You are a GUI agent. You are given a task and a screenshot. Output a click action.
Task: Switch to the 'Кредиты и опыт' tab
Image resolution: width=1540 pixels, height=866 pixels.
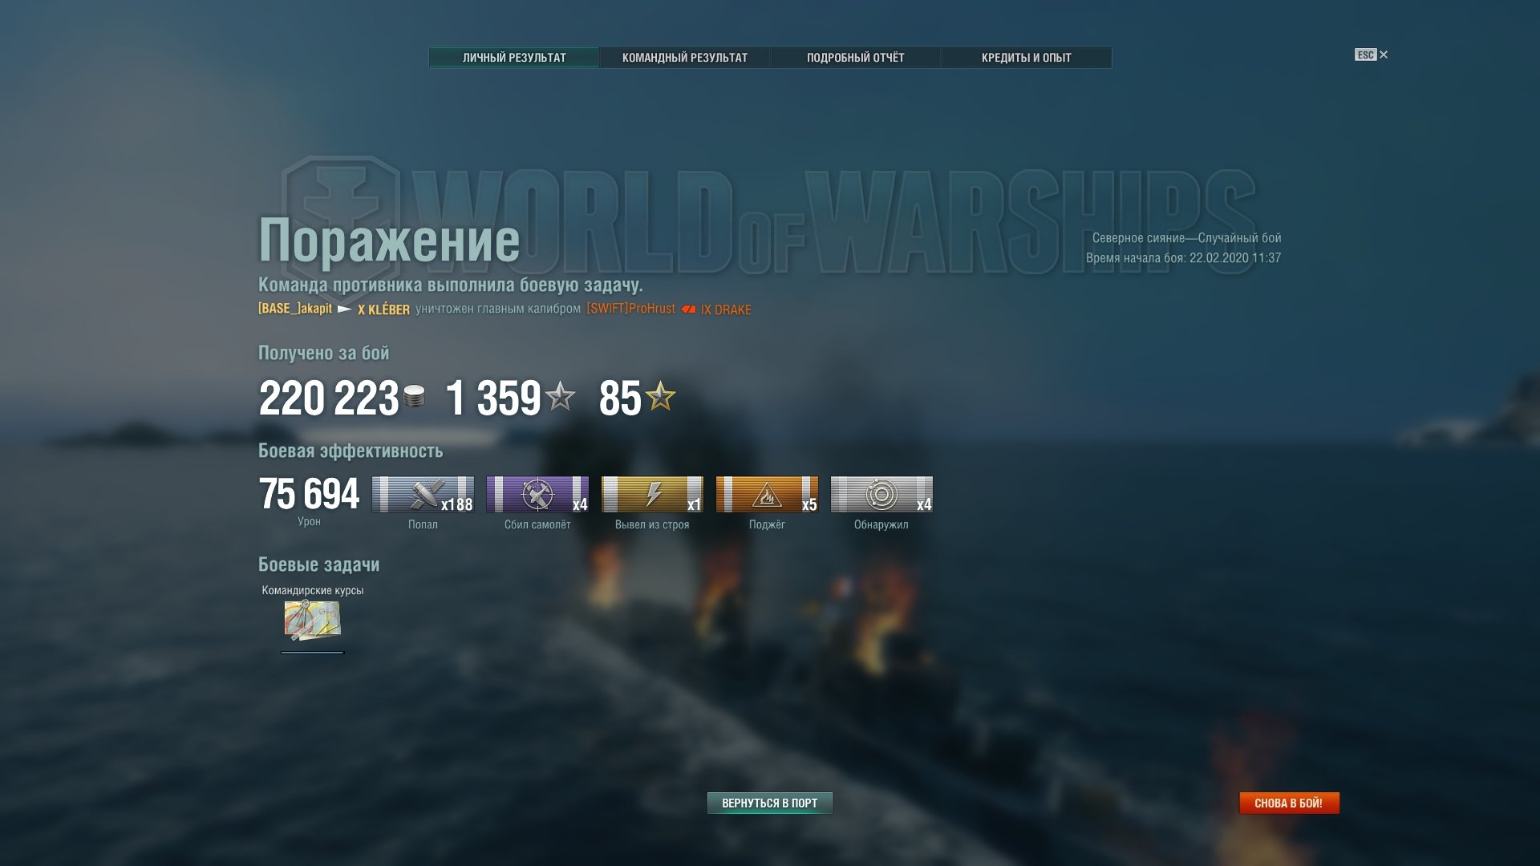tap(1027, 58)
